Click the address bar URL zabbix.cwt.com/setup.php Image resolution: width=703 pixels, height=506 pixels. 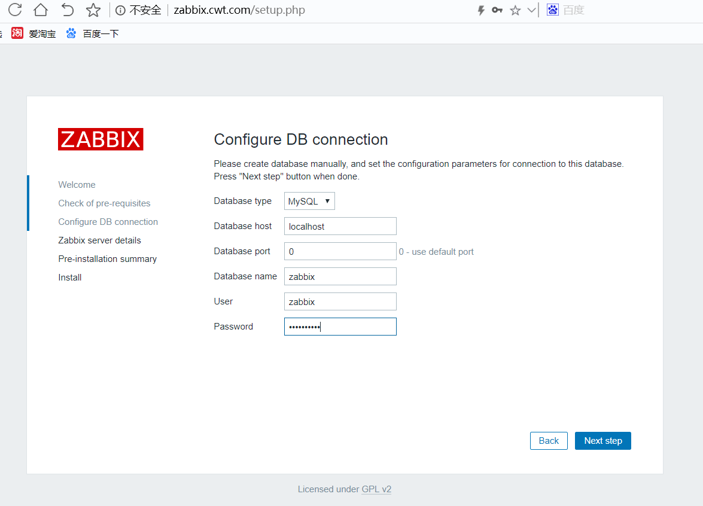[239, 10]
